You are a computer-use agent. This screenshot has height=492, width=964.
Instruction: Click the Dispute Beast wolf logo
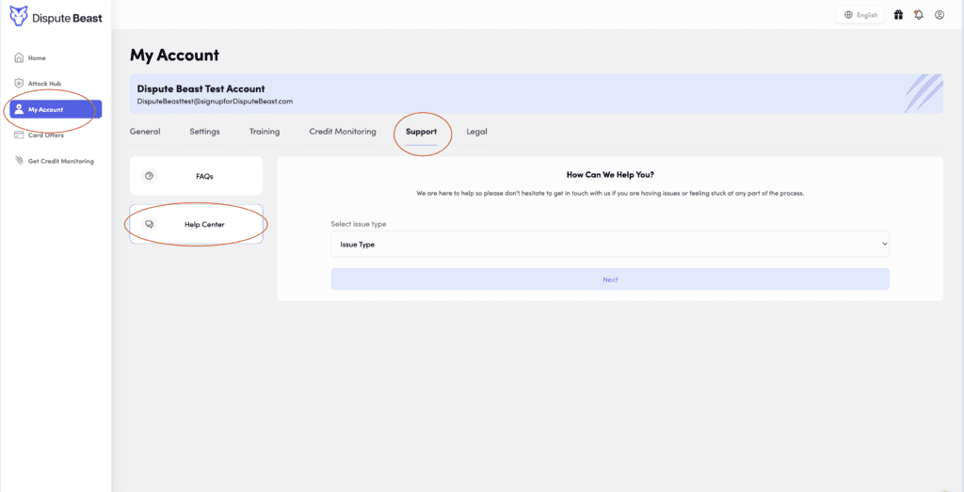[x=18, y=16]
